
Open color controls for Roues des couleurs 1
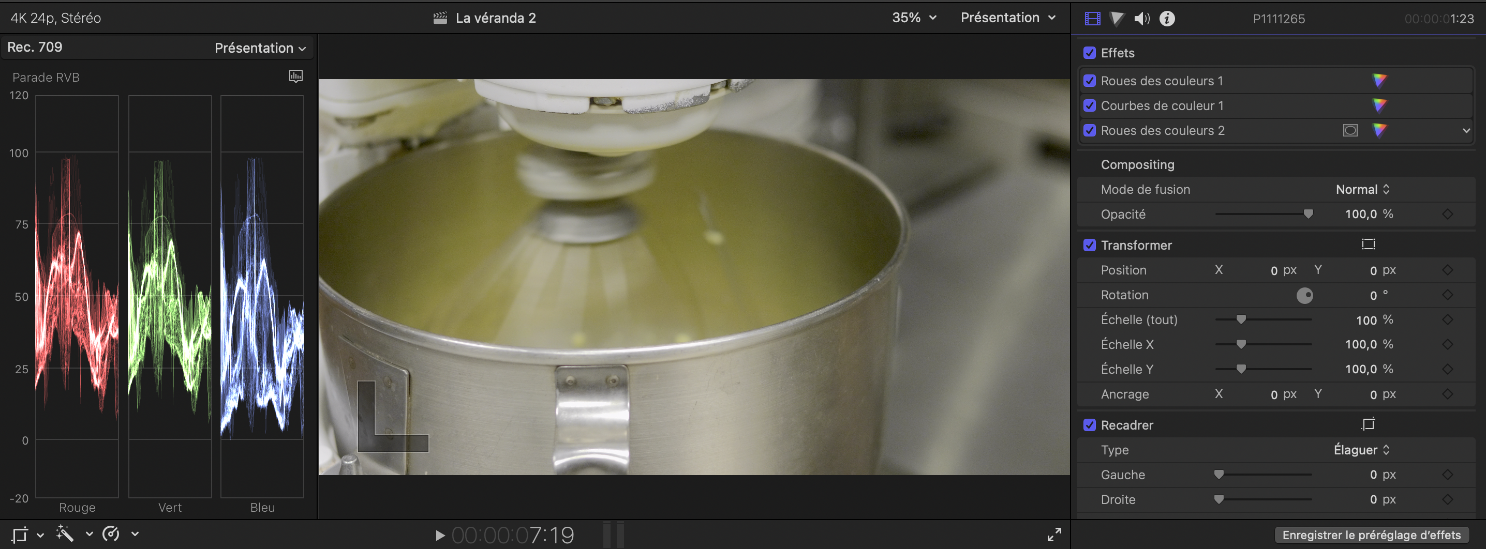click(1379, 81)
